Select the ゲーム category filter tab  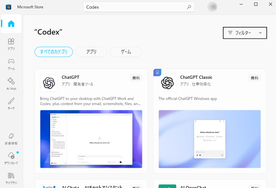tap(126, 52)
